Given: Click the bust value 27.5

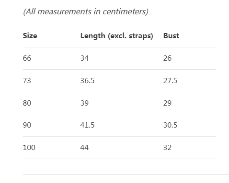Looking at the screenshot, I should point(170,81).
